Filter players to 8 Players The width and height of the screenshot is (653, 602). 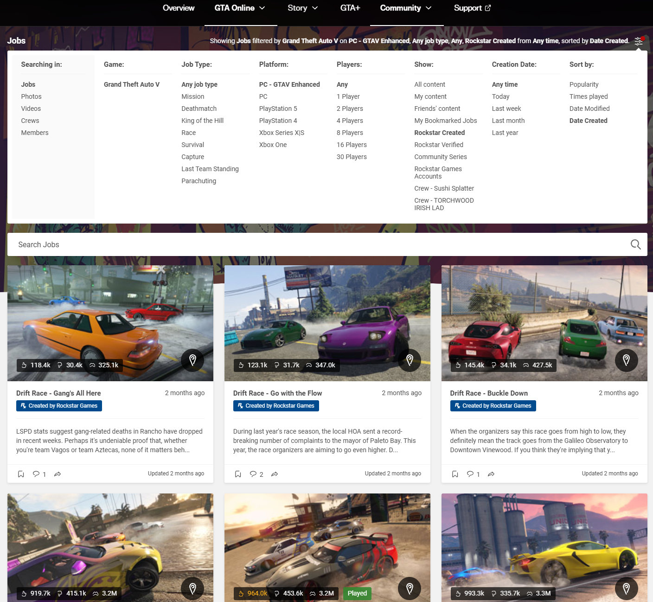[x=350, y=133]
